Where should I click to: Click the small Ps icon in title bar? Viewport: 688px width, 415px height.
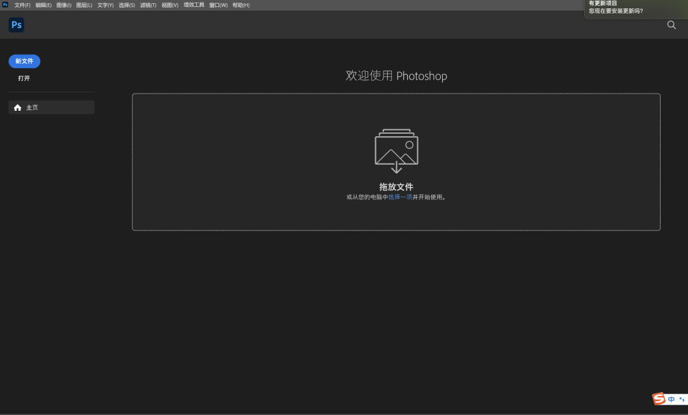(5, 5)
